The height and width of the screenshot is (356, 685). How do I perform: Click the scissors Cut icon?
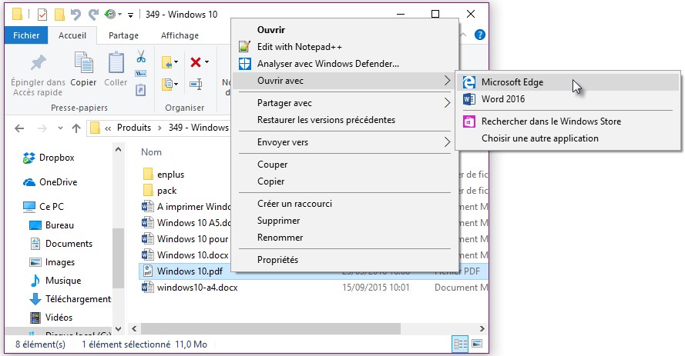pyautogui.click(x=141, y=57)
